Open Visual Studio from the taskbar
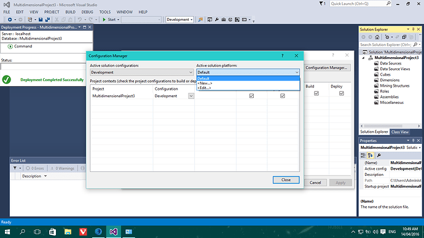This screenshot has height=238, width=424. coord(113,232)
